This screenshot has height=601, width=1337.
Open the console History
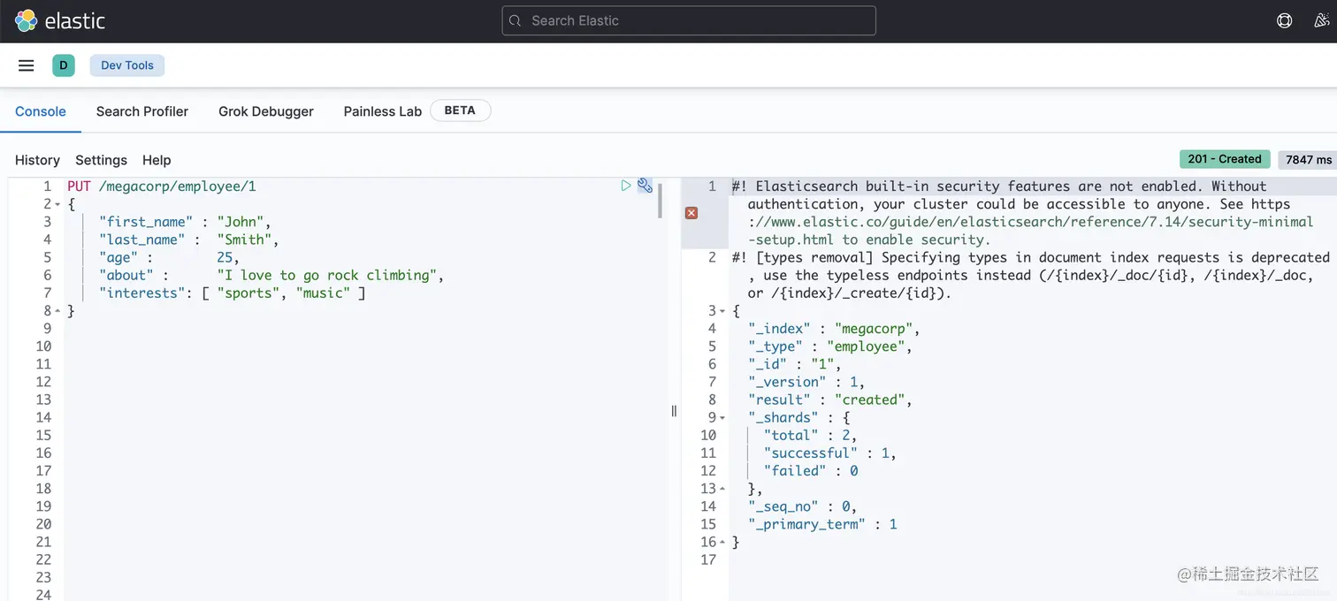click(x=37, y=160)
